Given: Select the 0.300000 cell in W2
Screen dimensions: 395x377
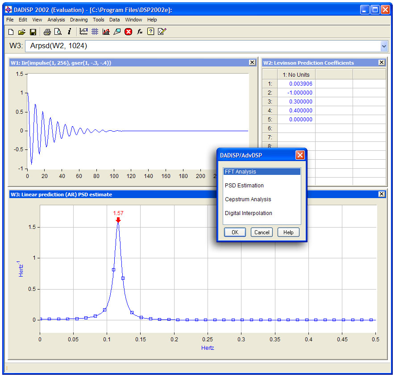Looking at the screenshot, I should coord(296,101).
